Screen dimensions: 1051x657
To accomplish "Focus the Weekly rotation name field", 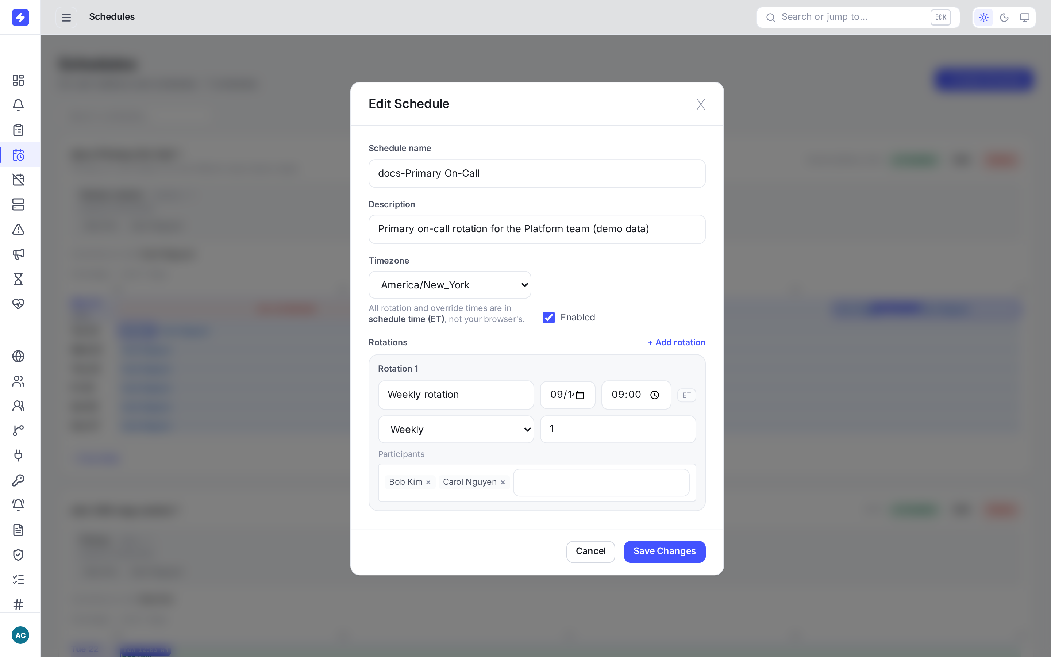I will coord(455,395).
